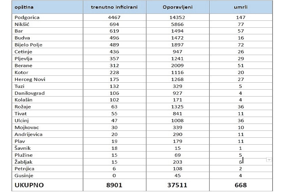
Task: Click the Mojkovac row label
Action: [26, 128]
